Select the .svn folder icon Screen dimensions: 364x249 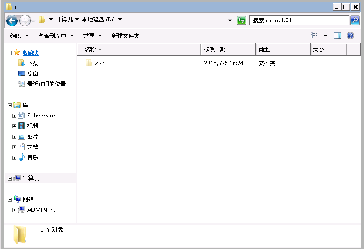point(89,63)
